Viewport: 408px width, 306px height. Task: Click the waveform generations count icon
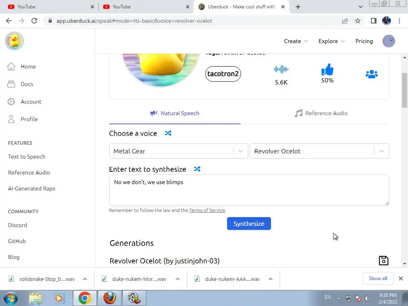[281, 69]
